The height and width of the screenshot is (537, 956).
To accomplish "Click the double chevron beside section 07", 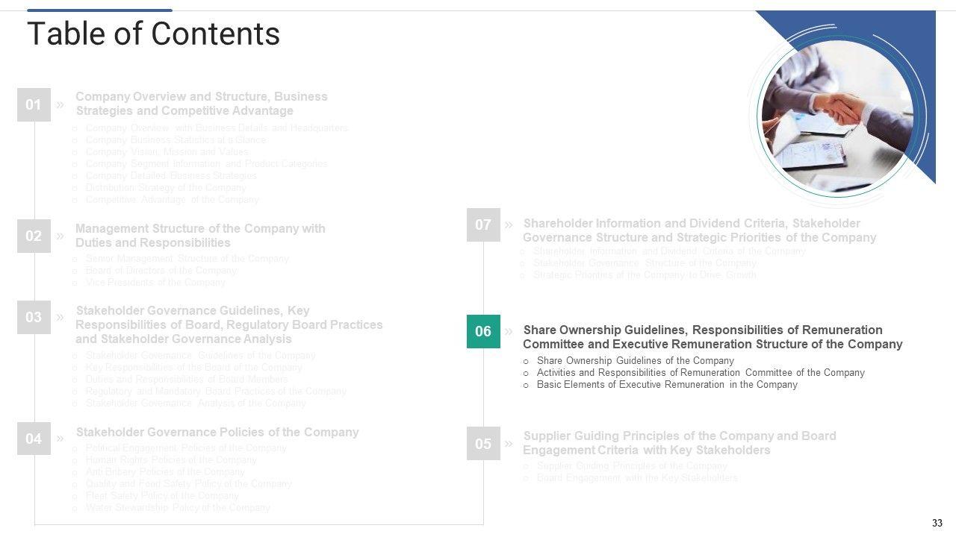I will [x=509, y=224].
